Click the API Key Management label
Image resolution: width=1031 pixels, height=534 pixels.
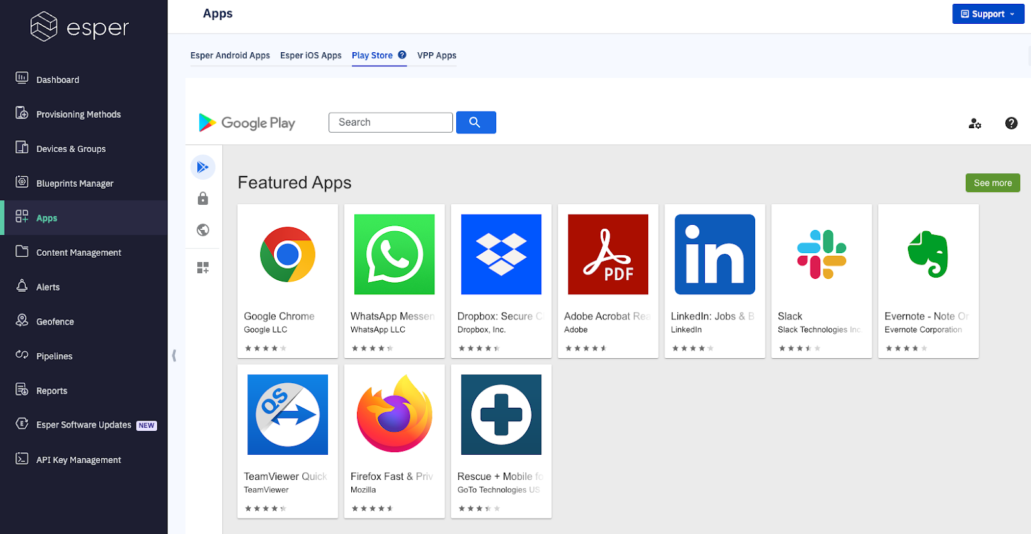coord(79,460)
